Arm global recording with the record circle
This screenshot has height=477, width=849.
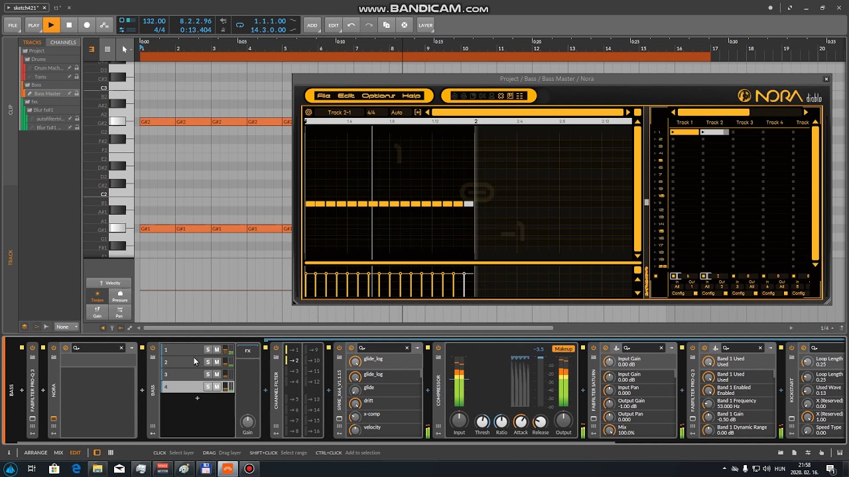pyautogui.click(x=87, y=25)
